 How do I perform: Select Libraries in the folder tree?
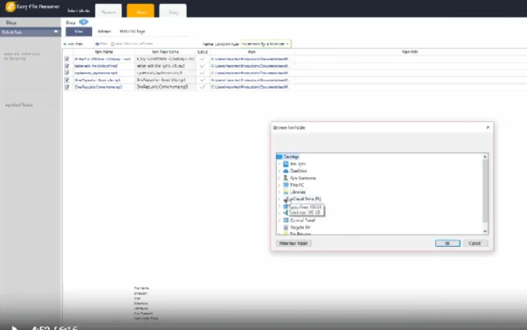[x=298, y=192]
